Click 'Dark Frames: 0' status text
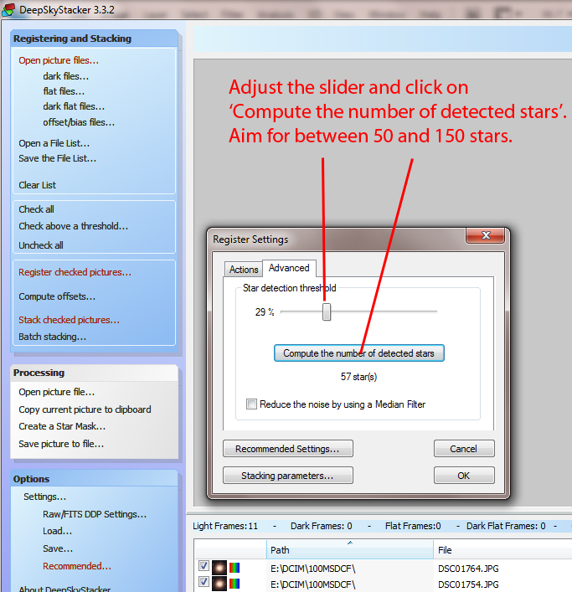The width and height of the screenshot is (572, 592). [x=322, y=526]
